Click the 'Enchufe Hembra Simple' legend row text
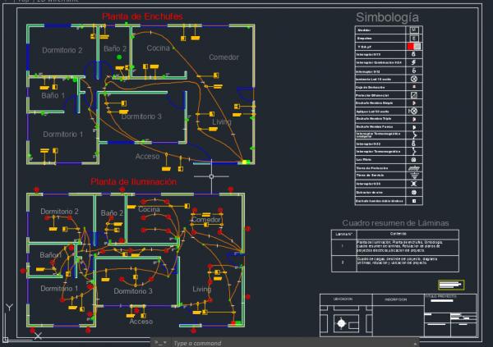 pyautogui.click(x=374, y=103)
